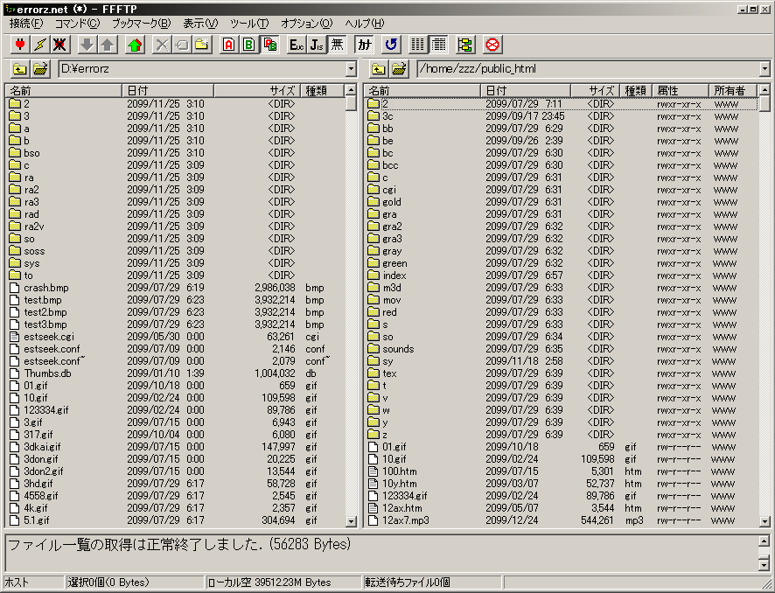Open the ブックマーク(B) menu
Screen dimensions: 775x593
click(x=141, y=24)
